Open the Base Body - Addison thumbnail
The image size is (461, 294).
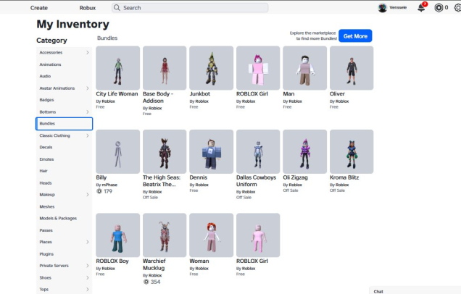point(165,68)
